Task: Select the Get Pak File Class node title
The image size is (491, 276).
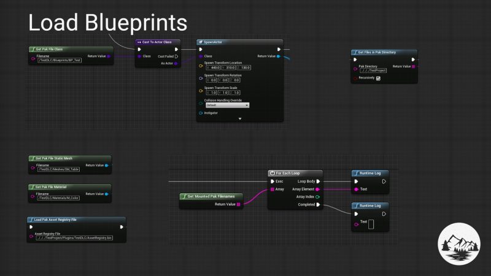Action: [49, 49]
